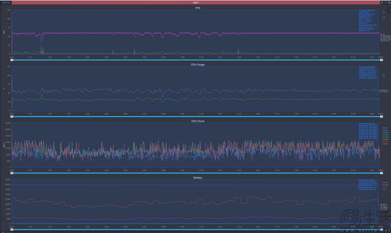Click the pin icon in the top-right corner
Screen dimensions: 391x233
click(x=385, y=3)
